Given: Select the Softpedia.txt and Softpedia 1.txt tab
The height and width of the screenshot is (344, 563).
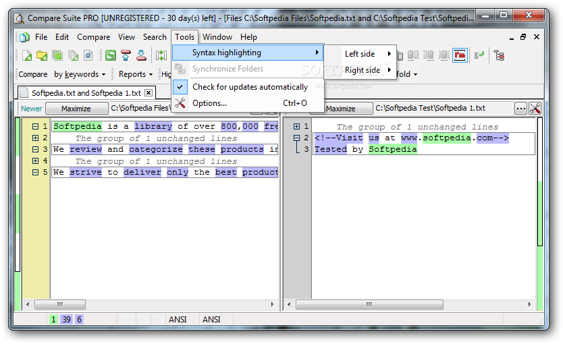Looking at the screenshot, I should (x=86, y=93).
